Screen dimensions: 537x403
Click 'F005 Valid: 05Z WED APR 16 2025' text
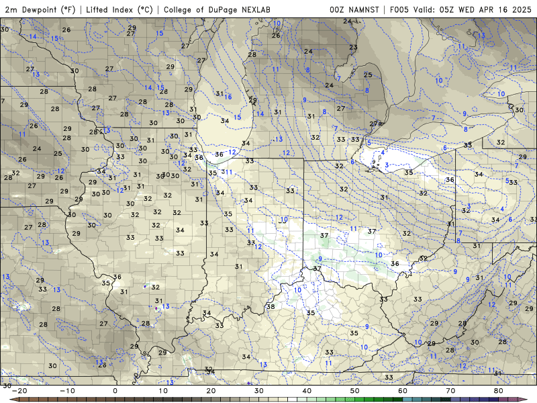(x=460, y=9)
